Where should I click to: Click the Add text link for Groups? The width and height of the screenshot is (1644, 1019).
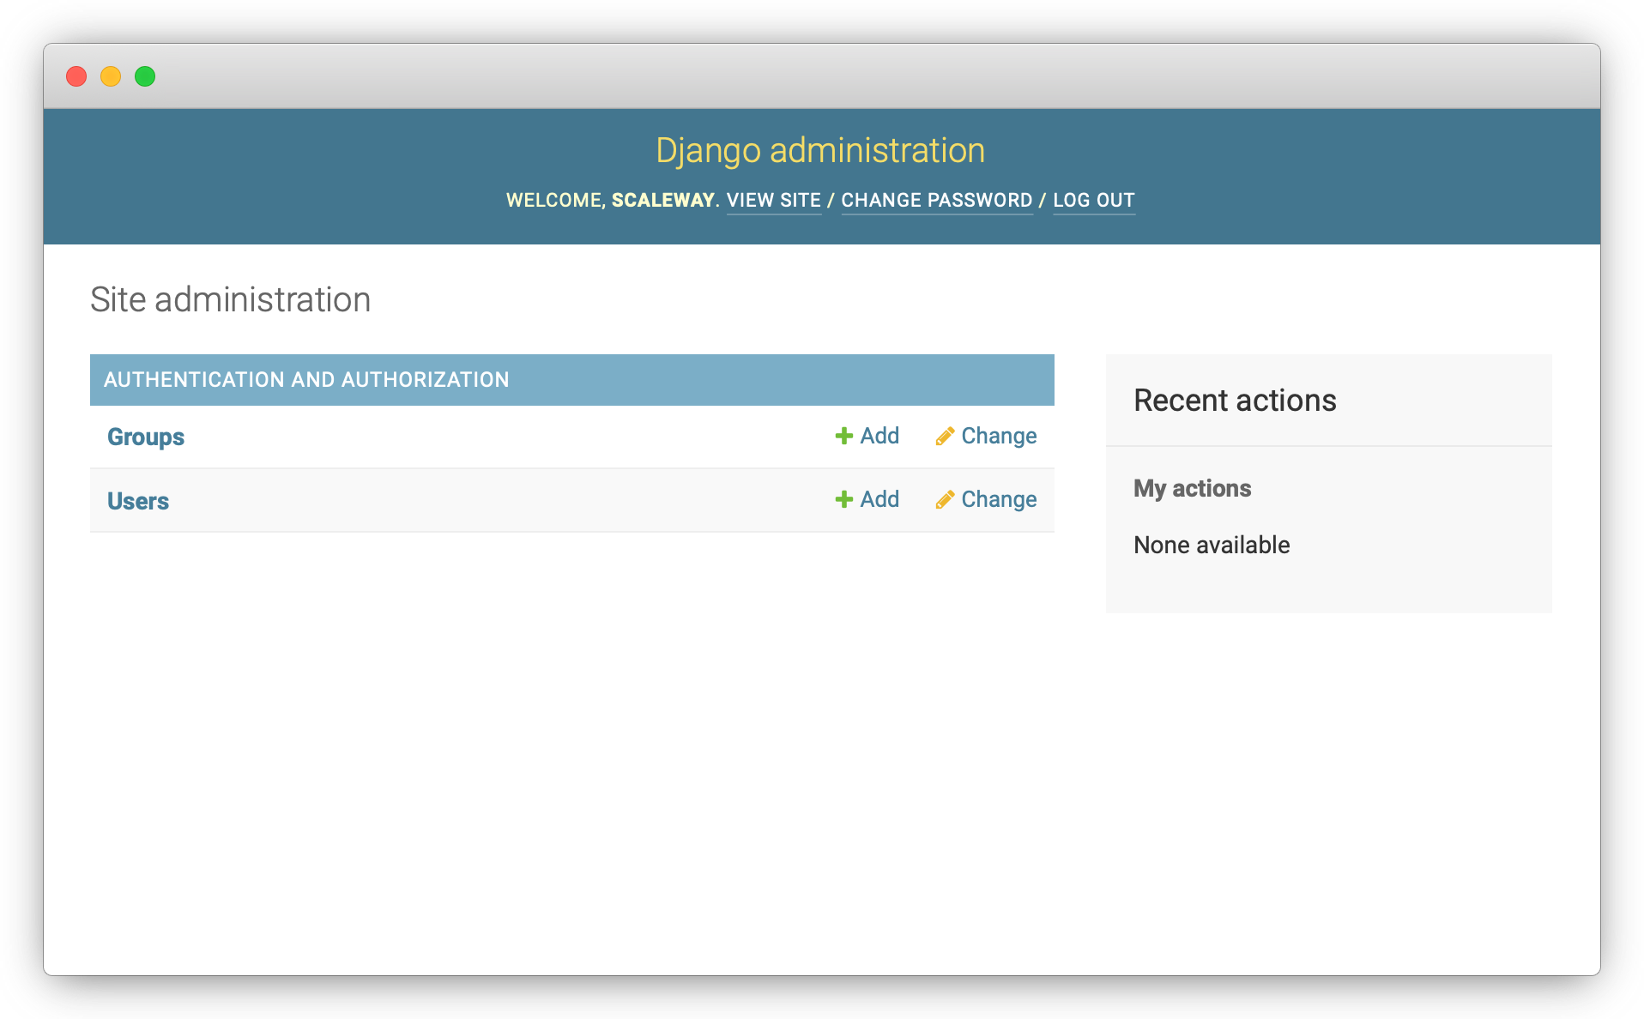click(x=879, y=436)
